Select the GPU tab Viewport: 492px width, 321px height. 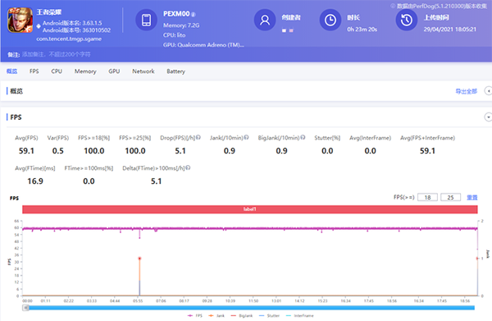pos(114,71)
